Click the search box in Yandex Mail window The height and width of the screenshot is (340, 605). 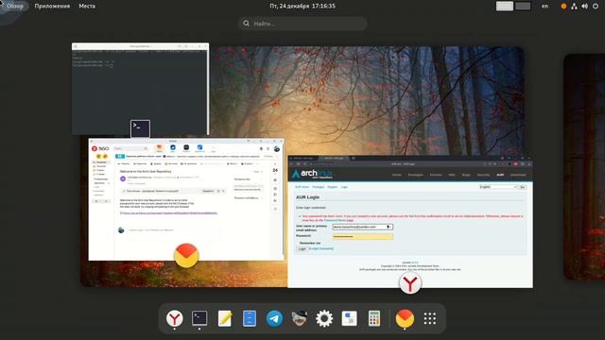tap(130, 148)
